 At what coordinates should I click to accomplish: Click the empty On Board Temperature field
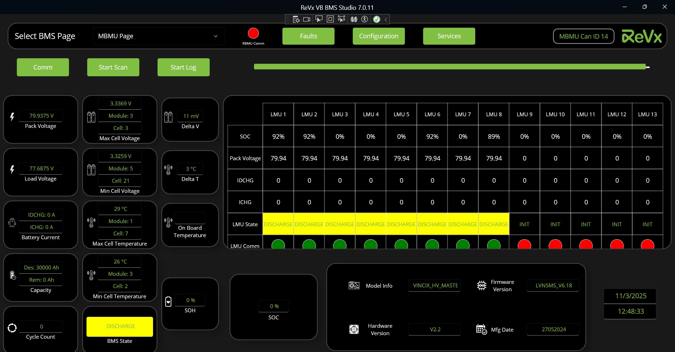pyautogui.click(x=190, y=218)
